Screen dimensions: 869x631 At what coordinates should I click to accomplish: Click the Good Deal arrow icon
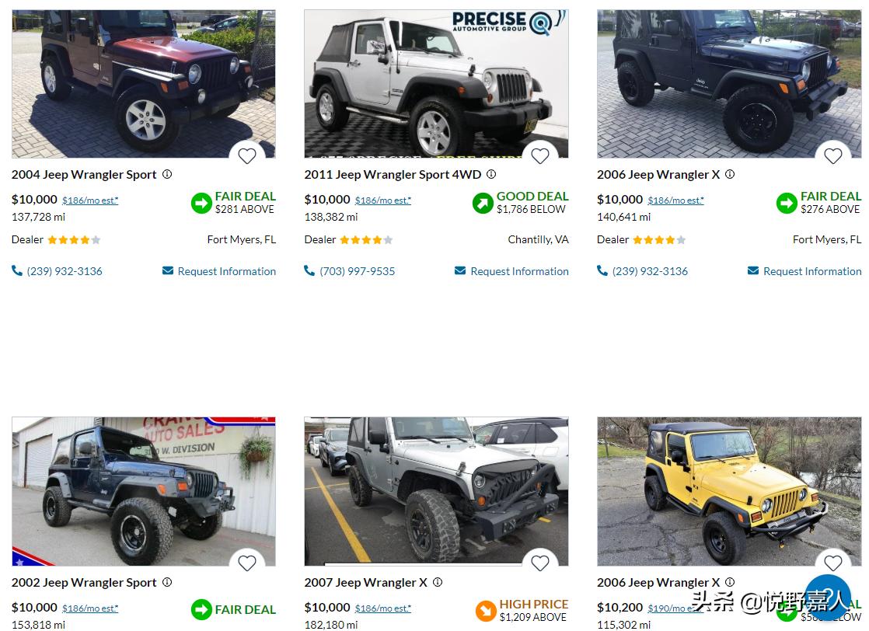point(483,203)
